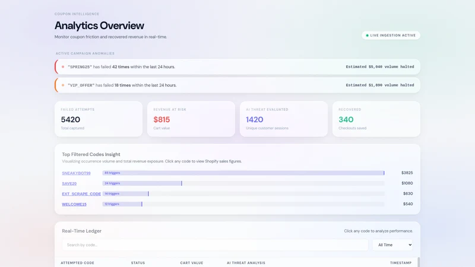475x267 pixels.
Task: Open the WELCOME15 code link
Action: click(x=74, y=204)
